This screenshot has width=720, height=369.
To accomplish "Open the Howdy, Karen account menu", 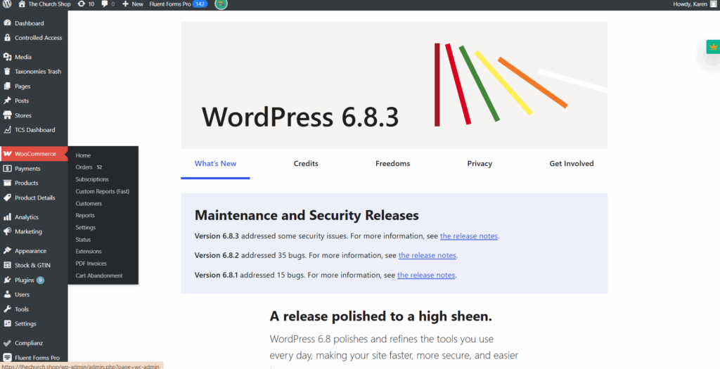I will (x=690, y=4).
